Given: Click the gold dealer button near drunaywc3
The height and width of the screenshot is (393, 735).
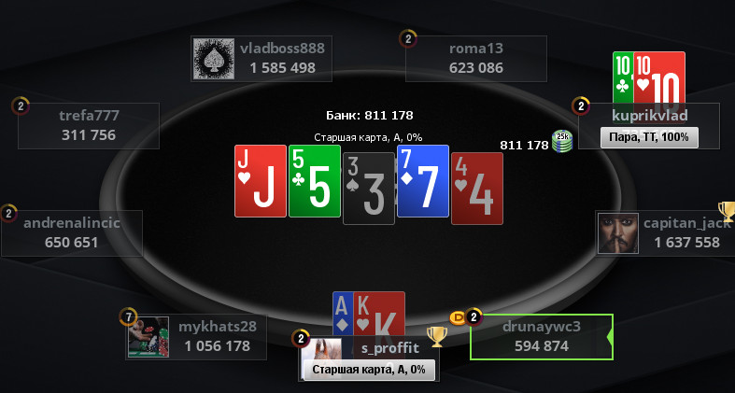Looking at the screenshot, I should [458, 317].
